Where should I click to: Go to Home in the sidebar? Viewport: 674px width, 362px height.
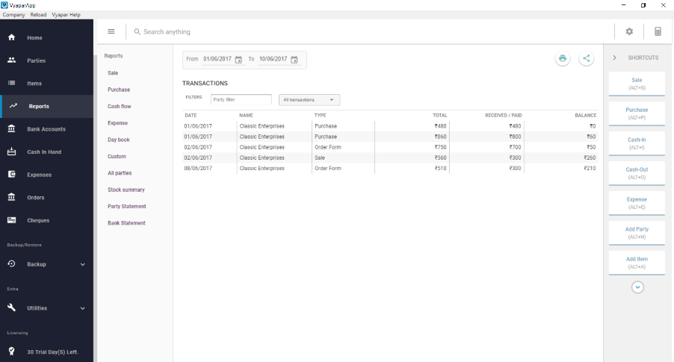35,37
